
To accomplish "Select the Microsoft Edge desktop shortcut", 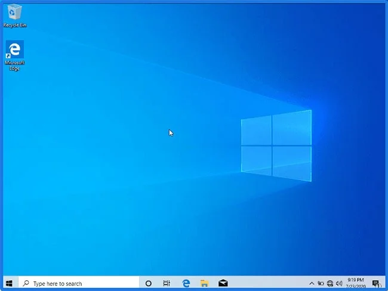I will 14,55.
